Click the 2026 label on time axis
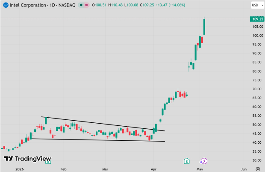The height and width of the screenshot is (172, 265). (19, 169)
